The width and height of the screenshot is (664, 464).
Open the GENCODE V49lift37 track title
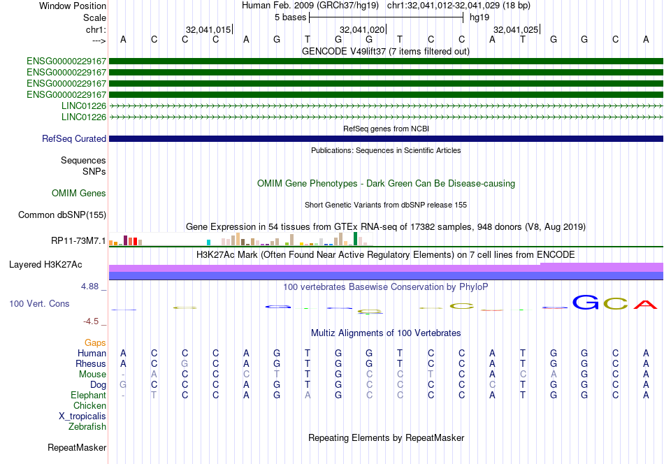(x=386, y=51)
